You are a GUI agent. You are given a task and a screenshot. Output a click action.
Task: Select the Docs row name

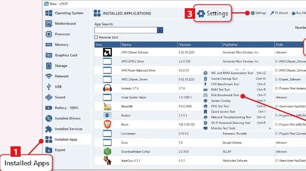pos(124,143)
